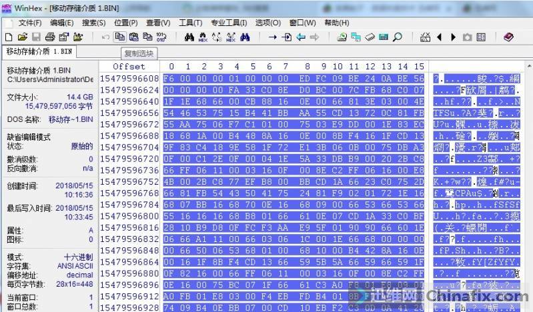Click the file size value 14.4 GB
The width and height of the screenshot is (533, 312).
[80, 97]
